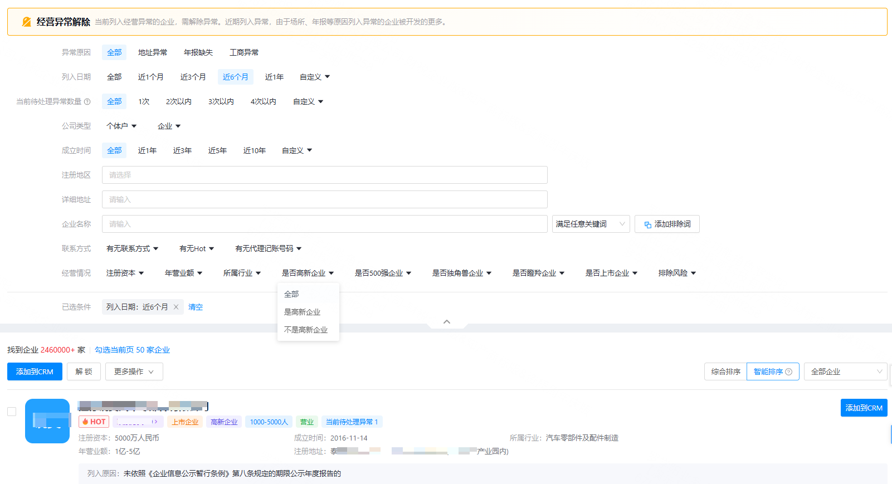This screenshot has height=484, width=892.
Task: Click the 清空 link to clear conditions
Action: 195,307
